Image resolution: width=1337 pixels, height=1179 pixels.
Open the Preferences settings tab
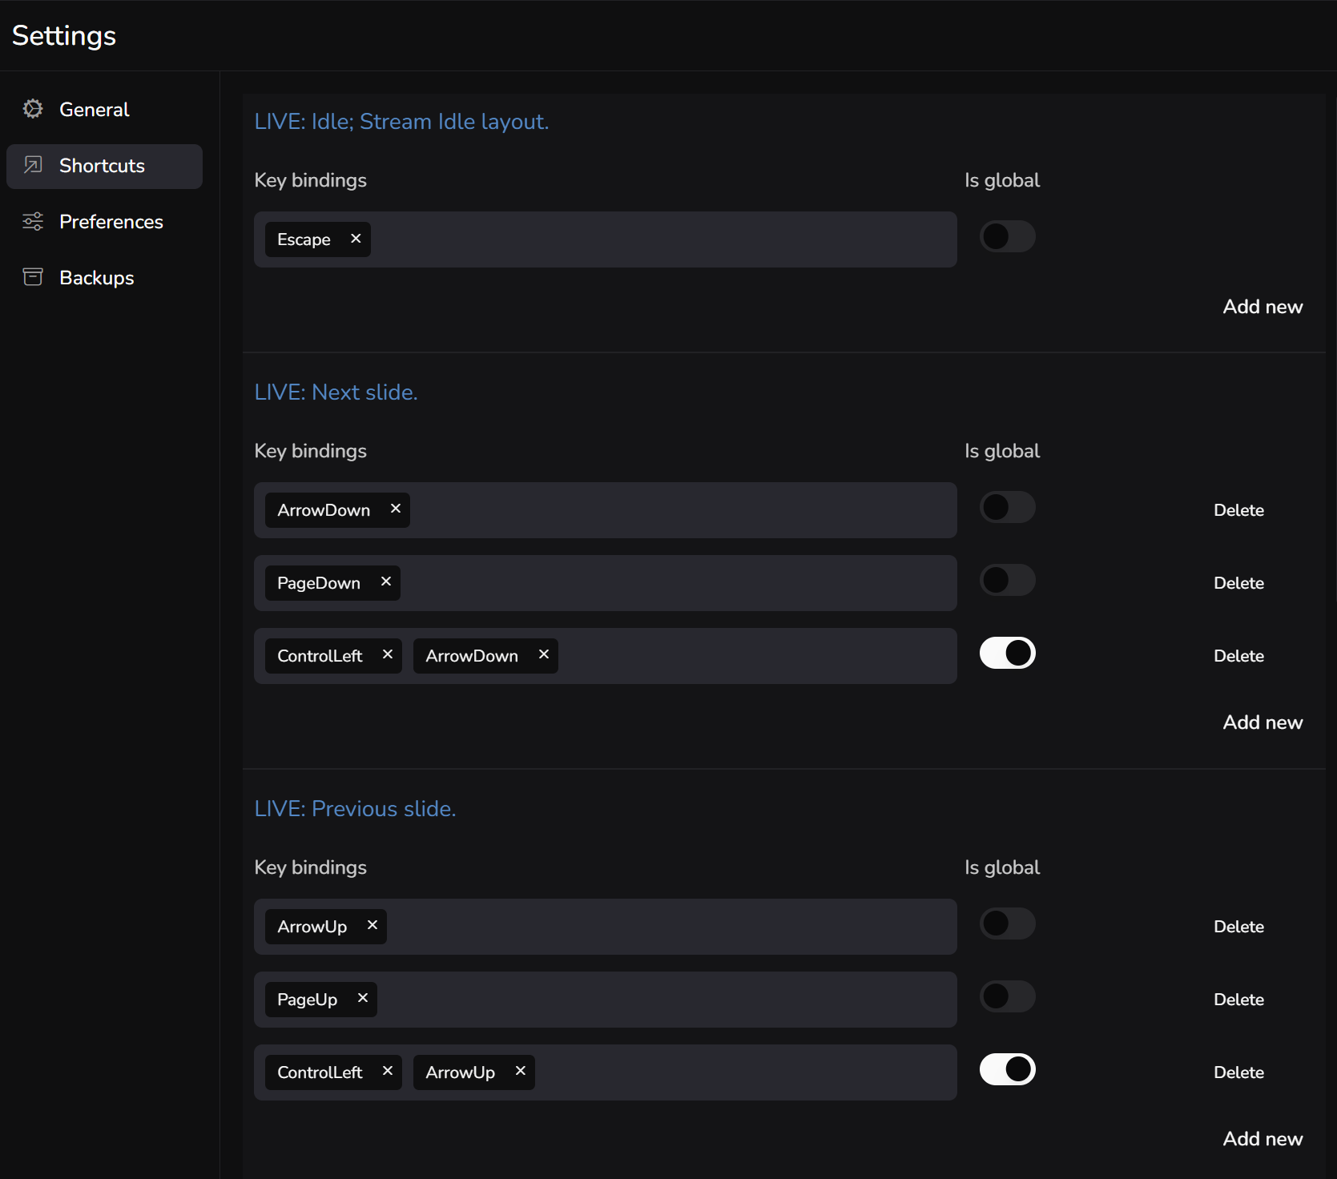click(104, 222)
